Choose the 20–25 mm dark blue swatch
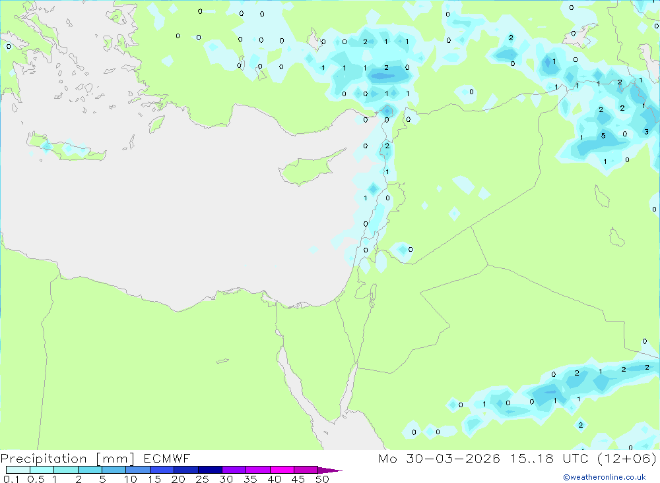The width and height of the screenshot is (660, 483). pos(185,470)
